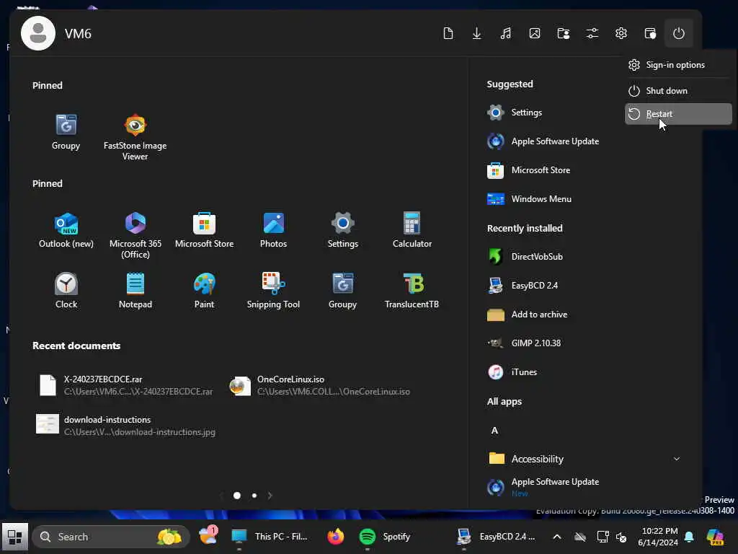Image resolution: width=738 pixels, height=554 pixels.
Task: Click the power button icon
Action: 679,33
